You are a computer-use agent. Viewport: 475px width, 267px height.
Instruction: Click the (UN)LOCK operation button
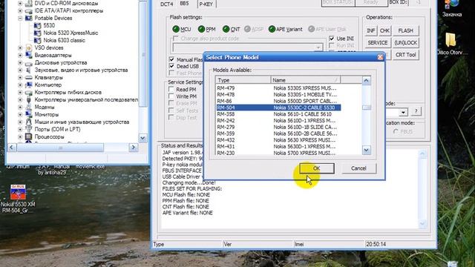[x=406, y=43]
